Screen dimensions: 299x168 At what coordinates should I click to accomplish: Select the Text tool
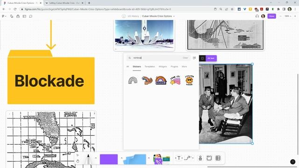pyautogui.click(x=179, y=158)
